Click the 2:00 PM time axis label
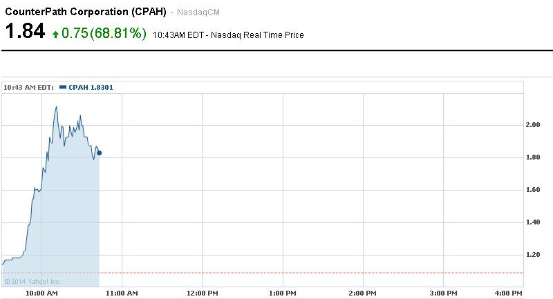This screenshot has height=299, width=553. 364,293
